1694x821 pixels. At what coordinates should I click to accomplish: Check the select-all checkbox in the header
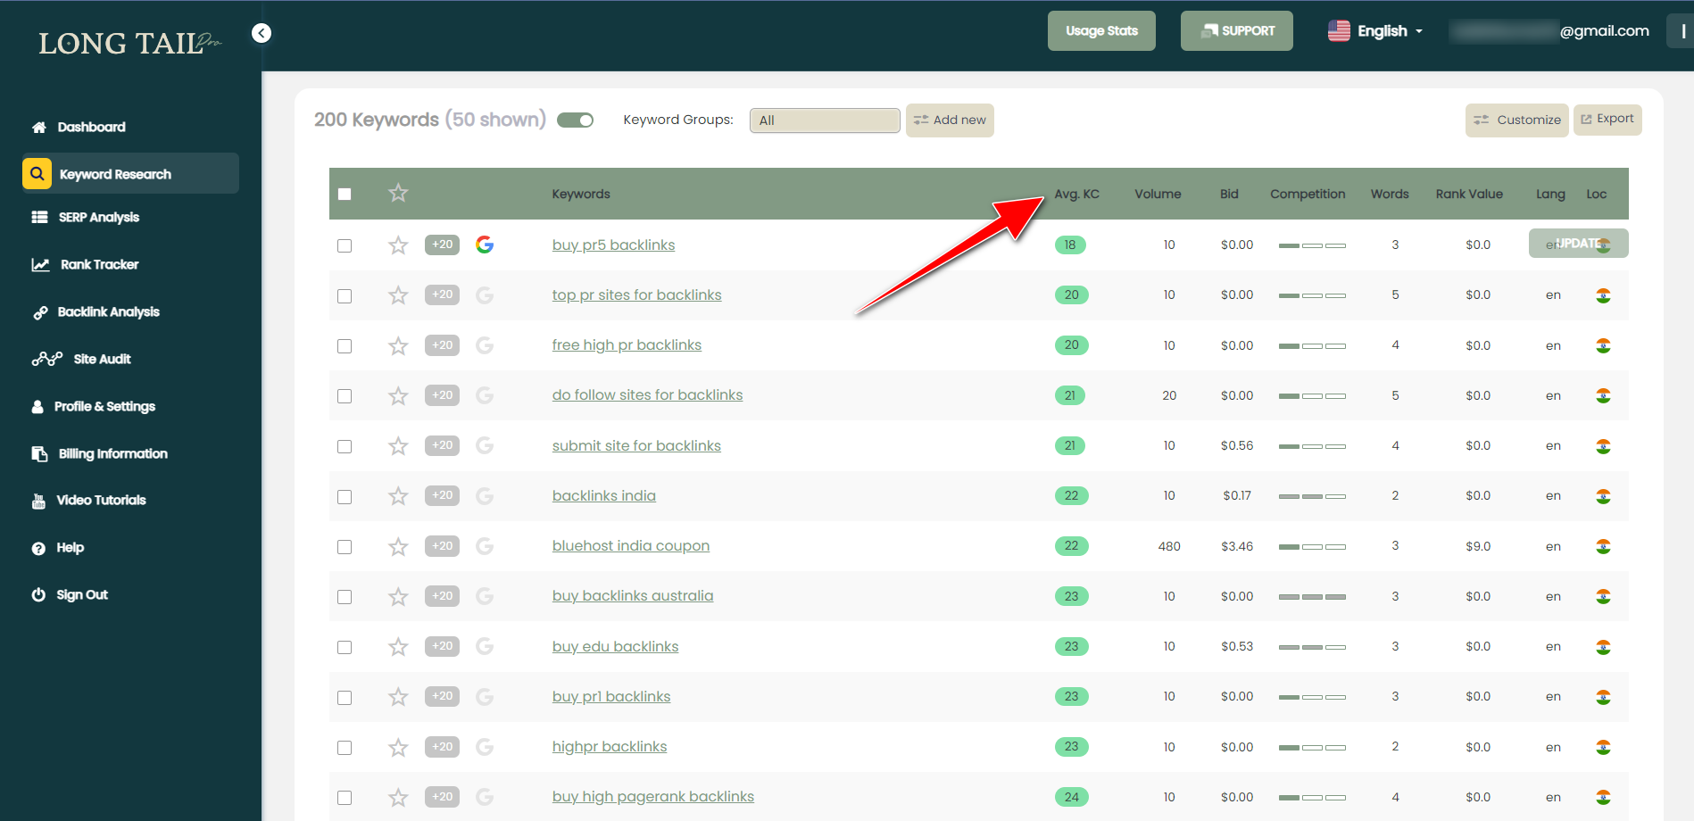(345, 195)
